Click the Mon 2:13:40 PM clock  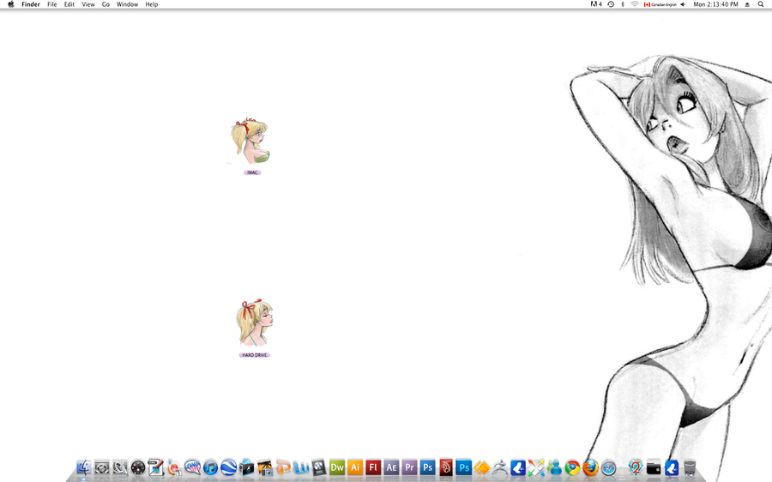(715, 4)
